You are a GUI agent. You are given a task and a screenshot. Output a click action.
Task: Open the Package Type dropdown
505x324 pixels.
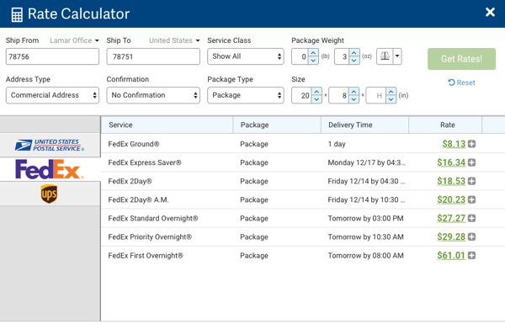pos(246,95)
